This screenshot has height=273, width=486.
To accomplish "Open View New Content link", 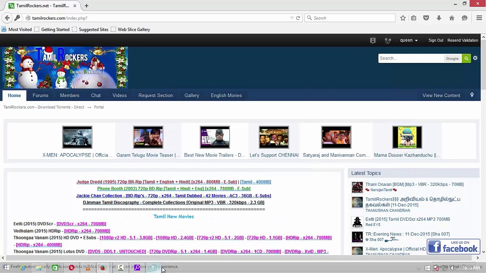I will [x=441, y=96].
